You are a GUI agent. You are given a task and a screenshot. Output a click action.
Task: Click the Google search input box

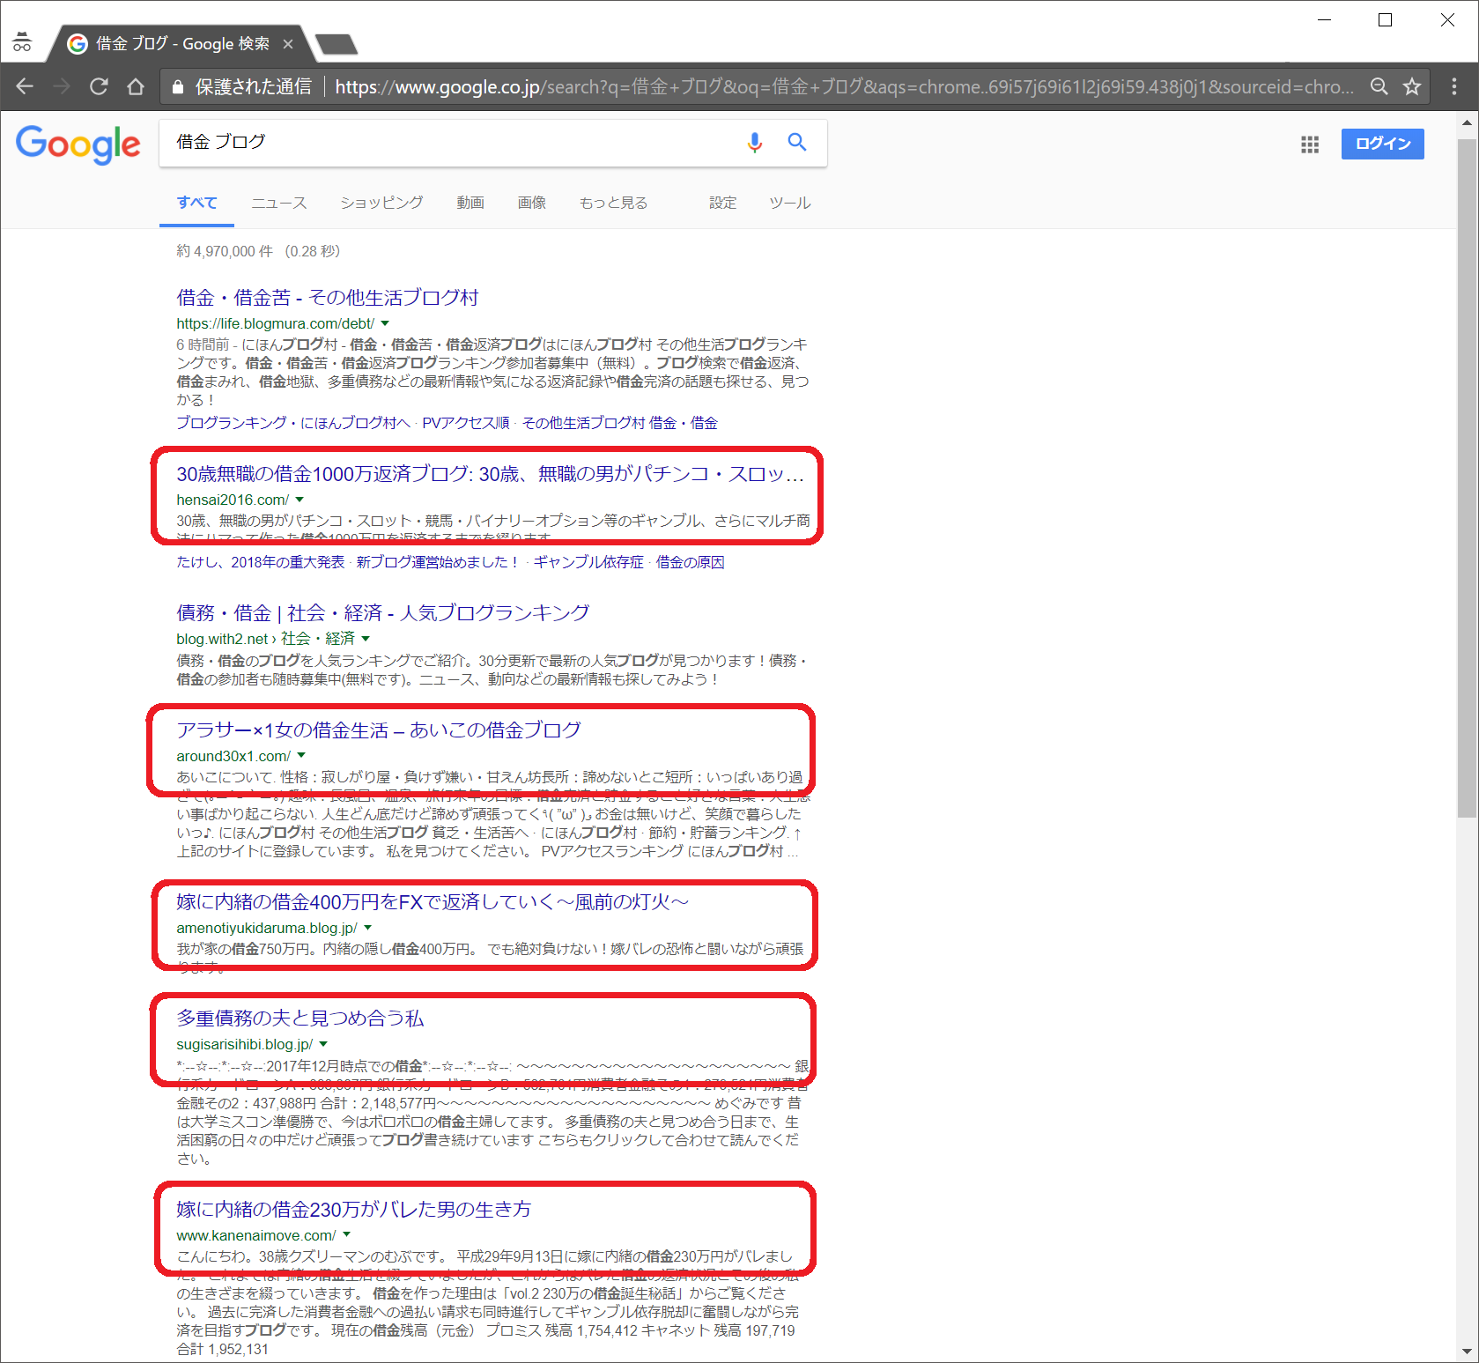[x=449, y=143]
